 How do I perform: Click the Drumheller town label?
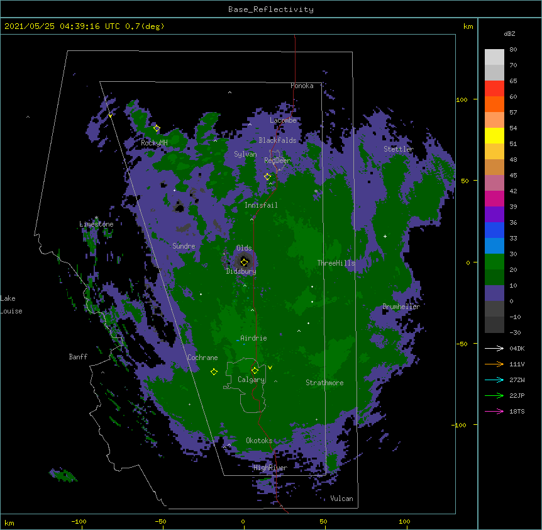401,307
